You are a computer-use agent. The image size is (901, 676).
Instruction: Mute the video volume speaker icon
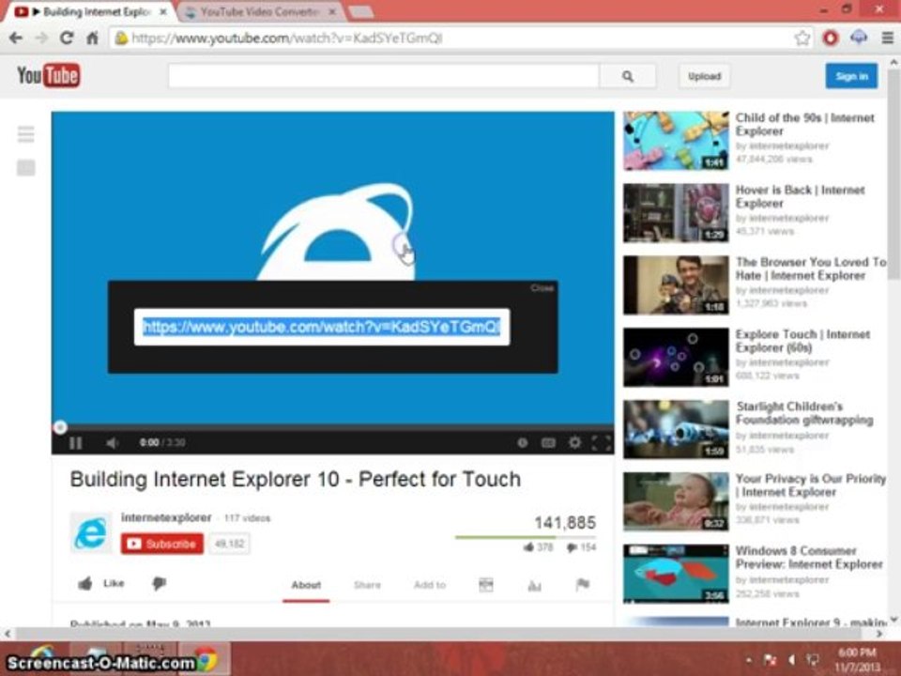[112, 442]
